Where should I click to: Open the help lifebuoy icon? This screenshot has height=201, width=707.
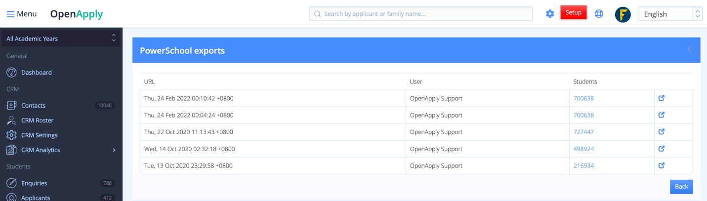[599, 14]
